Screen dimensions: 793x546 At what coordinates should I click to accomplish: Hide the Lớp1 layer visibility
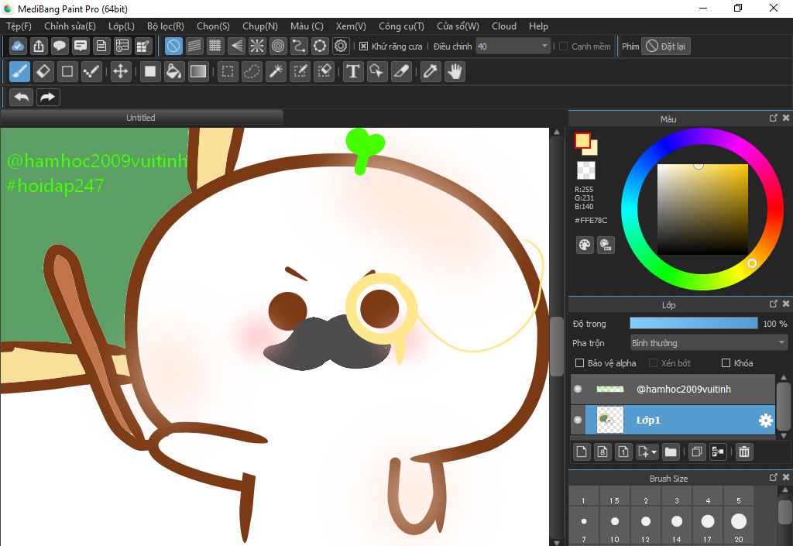[x=578, y=420]
